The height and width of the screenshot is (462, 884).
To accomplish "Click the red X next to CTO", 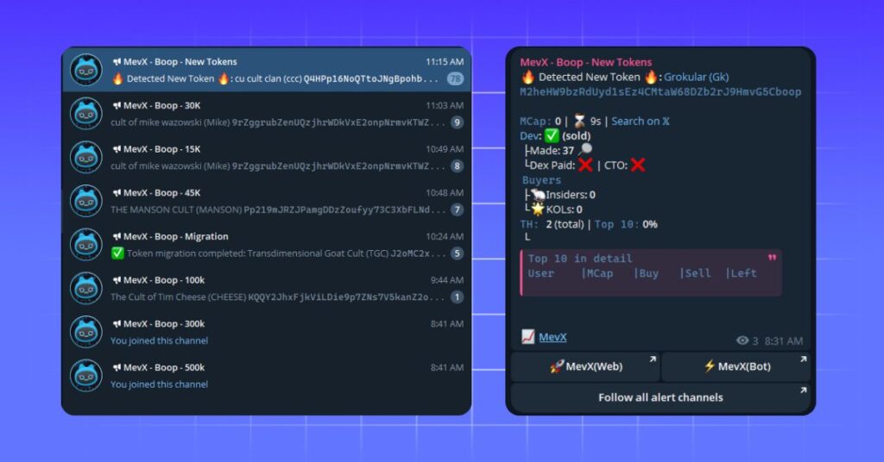I will point(638,165).
